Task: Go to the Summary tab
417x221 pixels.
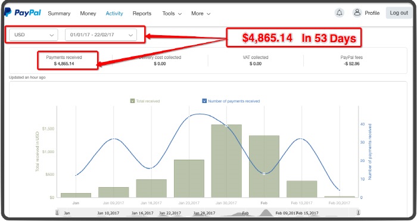Action: click(59, 13)
